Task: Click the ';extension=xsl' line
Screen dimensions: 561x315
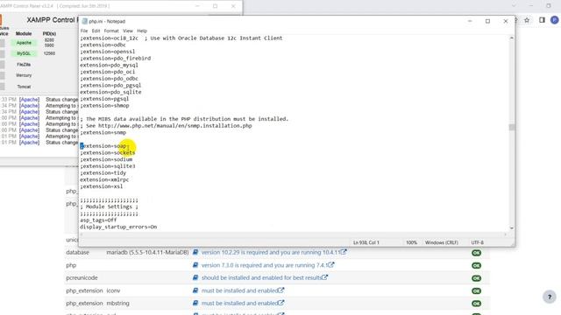Action: click(102, 186)
